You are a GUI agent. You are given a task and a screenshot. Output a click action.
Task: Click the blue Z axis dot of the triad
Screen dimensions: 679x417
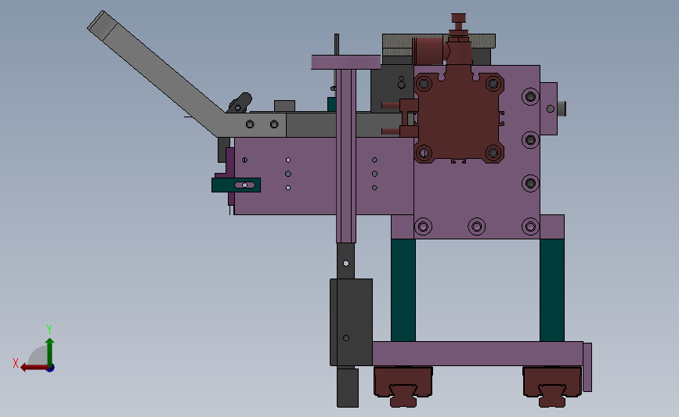(x=50, y=368)
